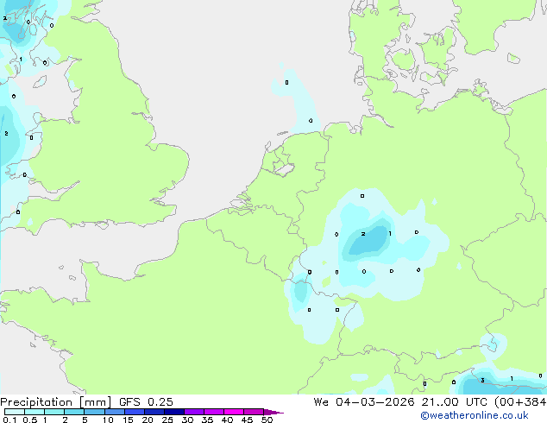
Task: Click the legend label "50"
Action: pos(267,420)
